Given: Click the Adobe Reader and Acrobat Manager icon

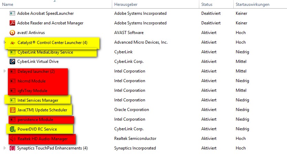Looking at the screenshot, I should coord(12,23).
